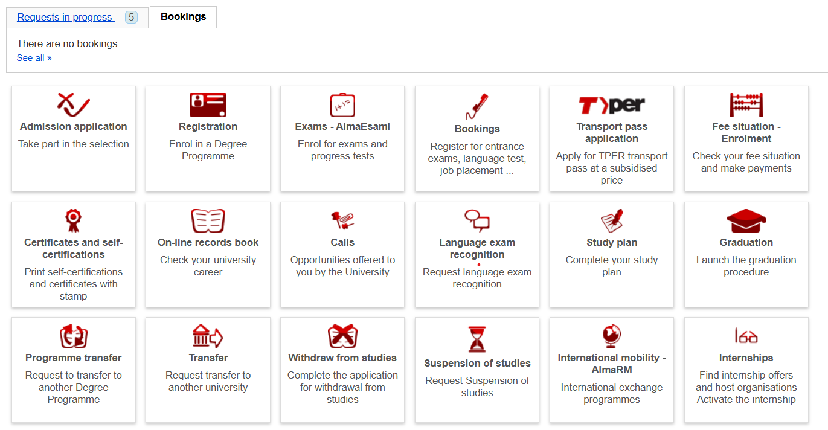Click the TPER transport pass logo

[x=611, y=105]
